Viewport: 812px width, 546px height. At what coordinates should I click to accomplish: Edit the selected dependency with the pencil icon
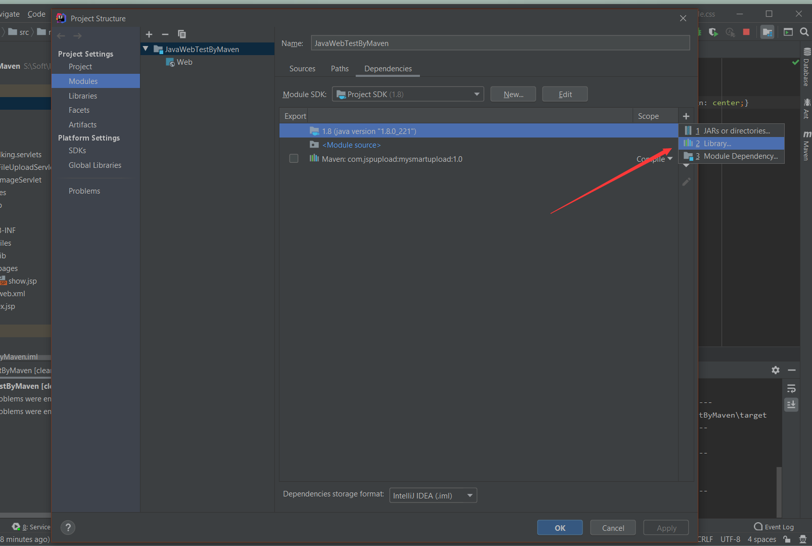pos(686,181)
